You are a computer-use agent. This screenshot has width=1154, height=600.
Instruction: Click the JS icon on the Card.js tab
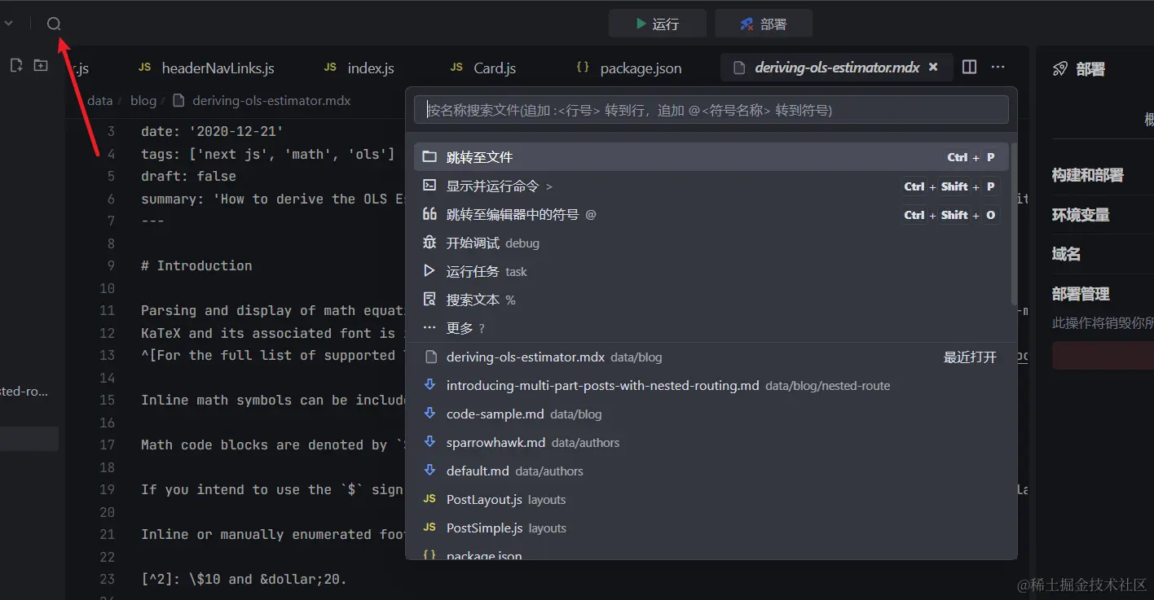point(456,68)
